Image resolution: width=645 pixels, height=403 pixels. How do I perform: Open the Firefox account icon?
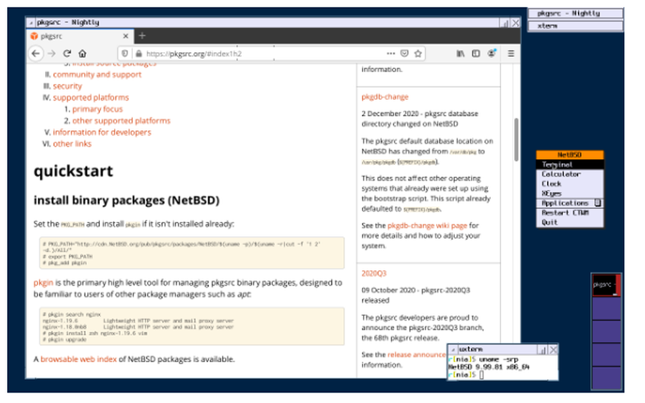click(x=491, y=54)
